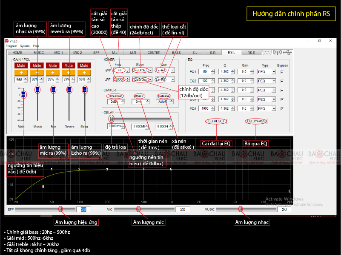The width and height of the screenshot is (341, 255).
Task: Click the USB connection icon
Action: (287, 52)
